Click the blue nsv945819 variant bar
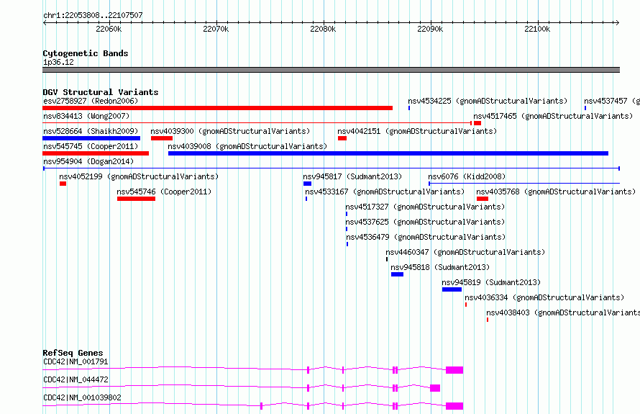Image resolution: width=640 pixels, height=414 pixels. click(x=452, y=289)
